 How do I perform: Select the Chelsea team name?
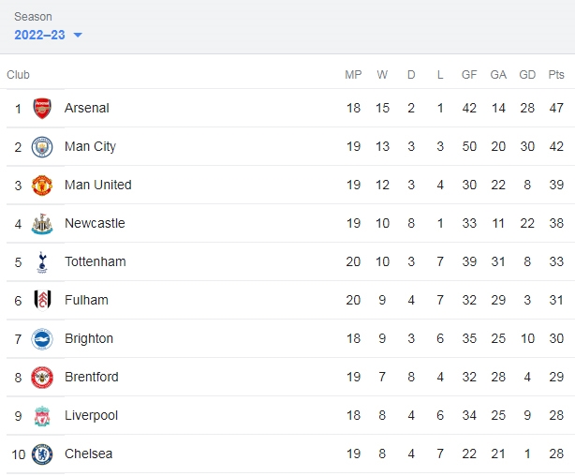[89, 454]
